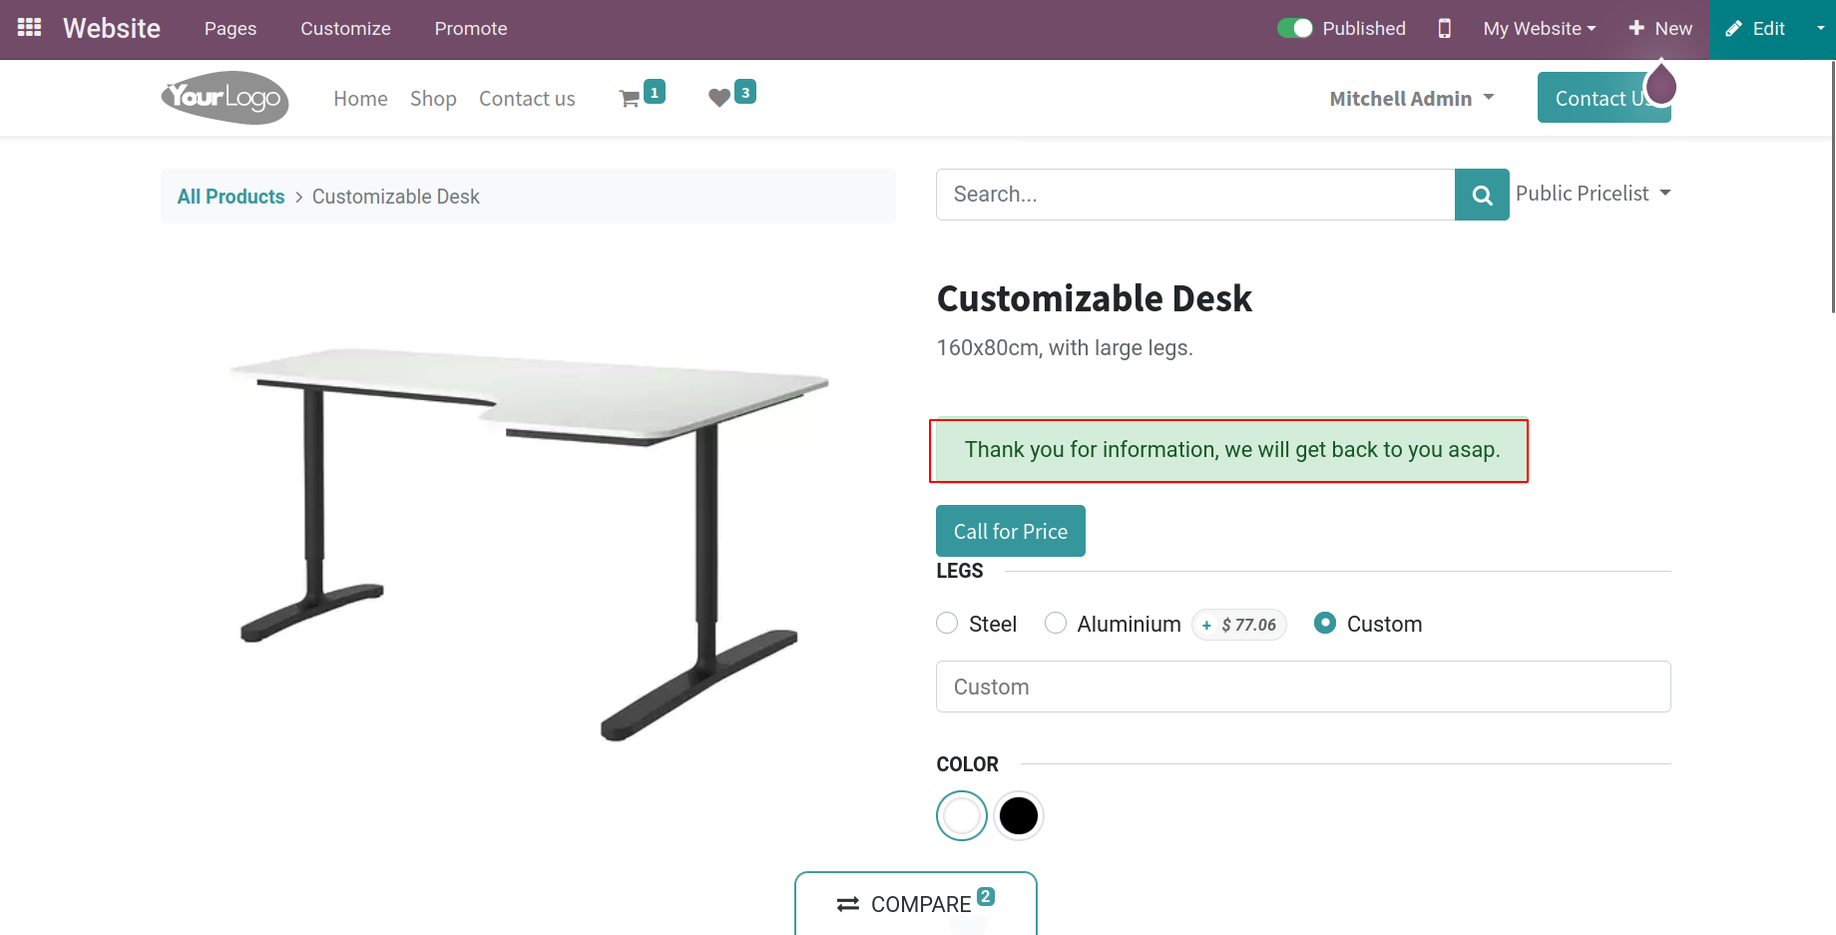Screen dimensions: 1836x935
Task: Click the New plus button
Action: point(1660,29)
